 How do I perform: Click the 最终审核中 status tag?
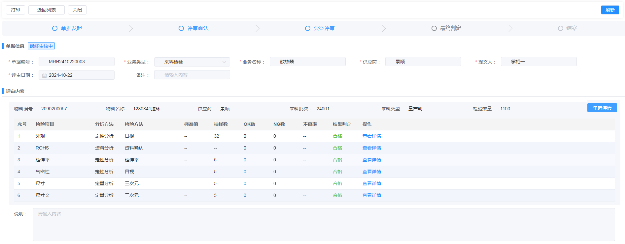41,46
